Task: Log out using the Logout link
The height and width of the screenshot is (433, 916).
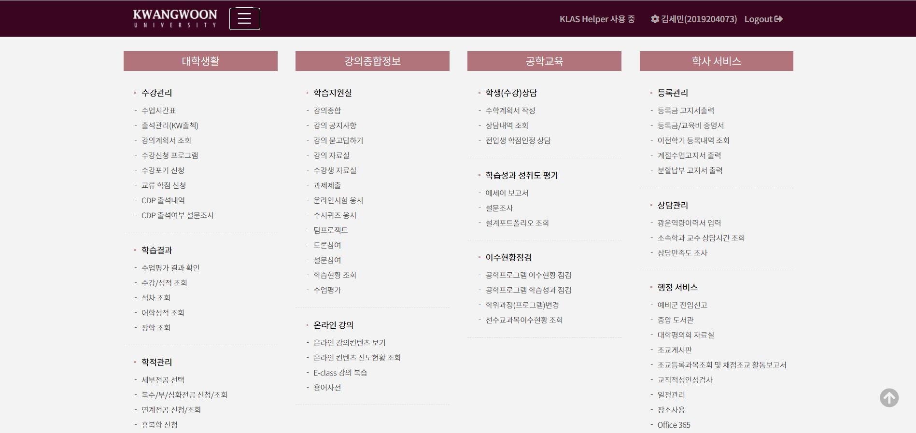Action: click(763, 19)
